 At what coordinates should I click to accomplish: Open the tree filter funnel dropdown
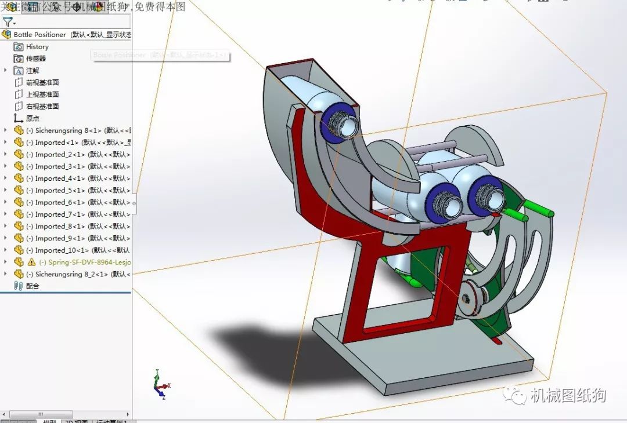click(x=9, y=22)
